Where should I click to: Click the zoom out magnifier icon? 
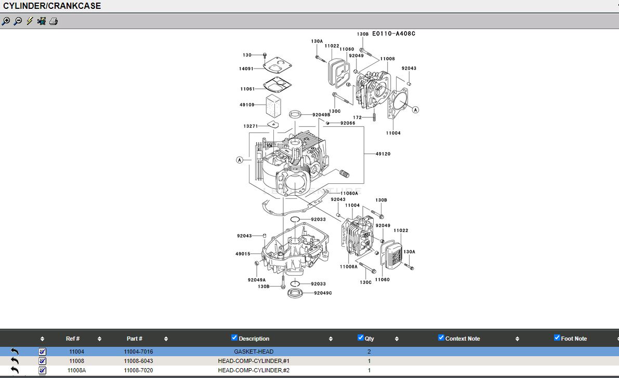click(18, 21)
